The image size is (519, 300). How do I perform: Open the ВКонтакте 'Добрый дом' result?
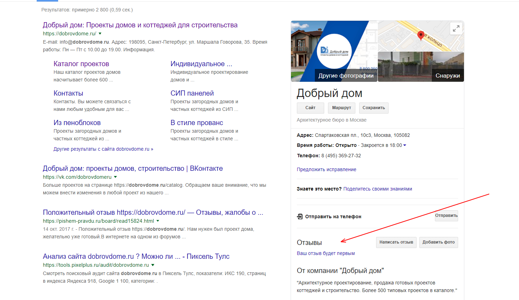point(133,168)
